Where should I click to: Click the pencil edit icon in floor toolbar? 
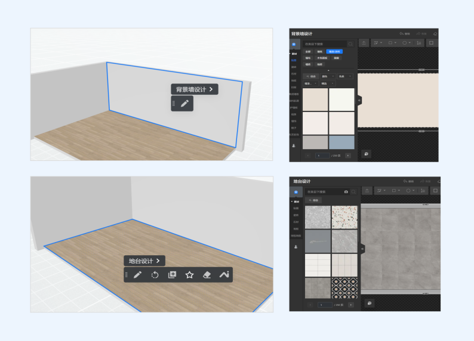[137, 275]
